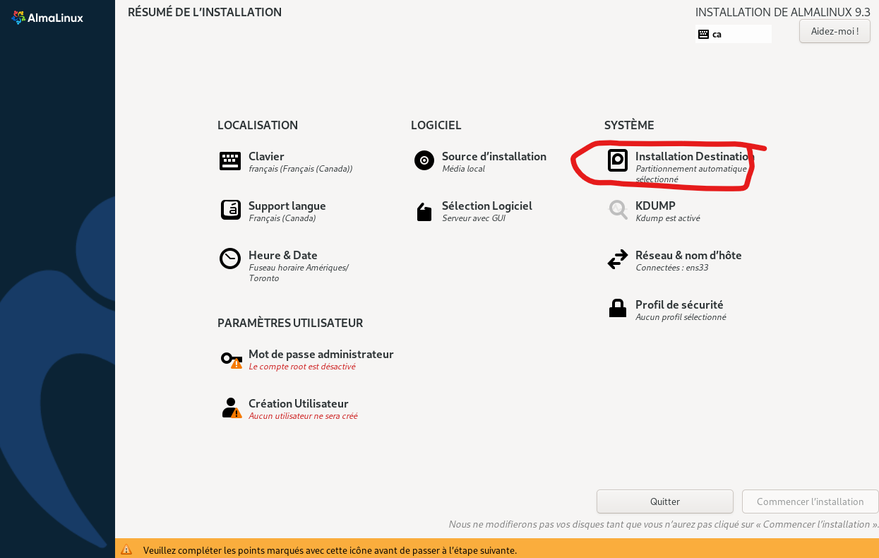The height and width of the screenshot is (558, 879).
Task: Open Réseau & nom d'hôte arrows icon
Action: pyautogui.click(x=618, y=259)
